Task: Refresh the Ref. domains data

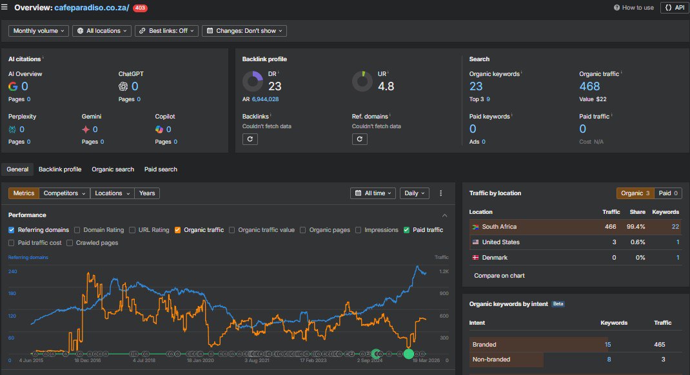Action: click(360, 139)
